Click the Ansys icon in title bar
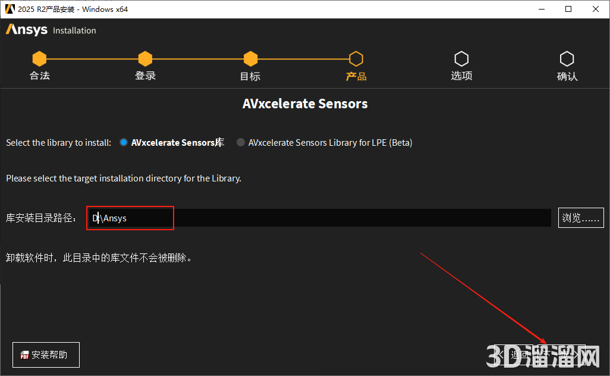The width and height of the screenshot is (610, 376). click(10, 9)
